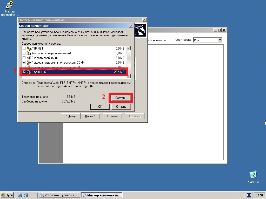Click the COM+ protocol support icon

(29, 63)
